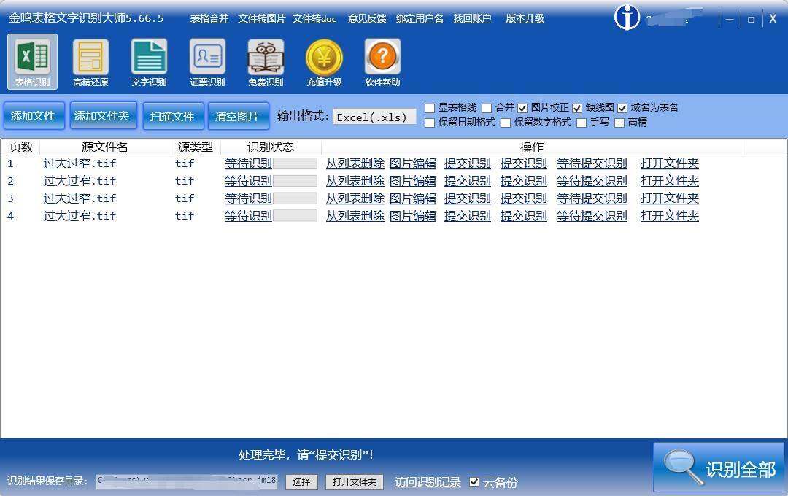Select file 过大过窄.tif in row 4
788x496 pixels.
click(x=80, y=216)
